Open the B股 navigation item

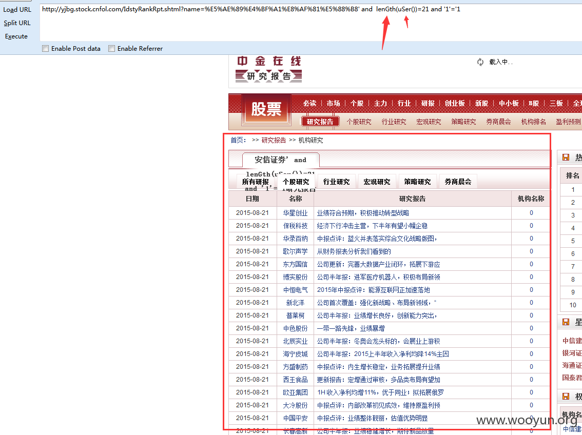[x=534, y=103]
